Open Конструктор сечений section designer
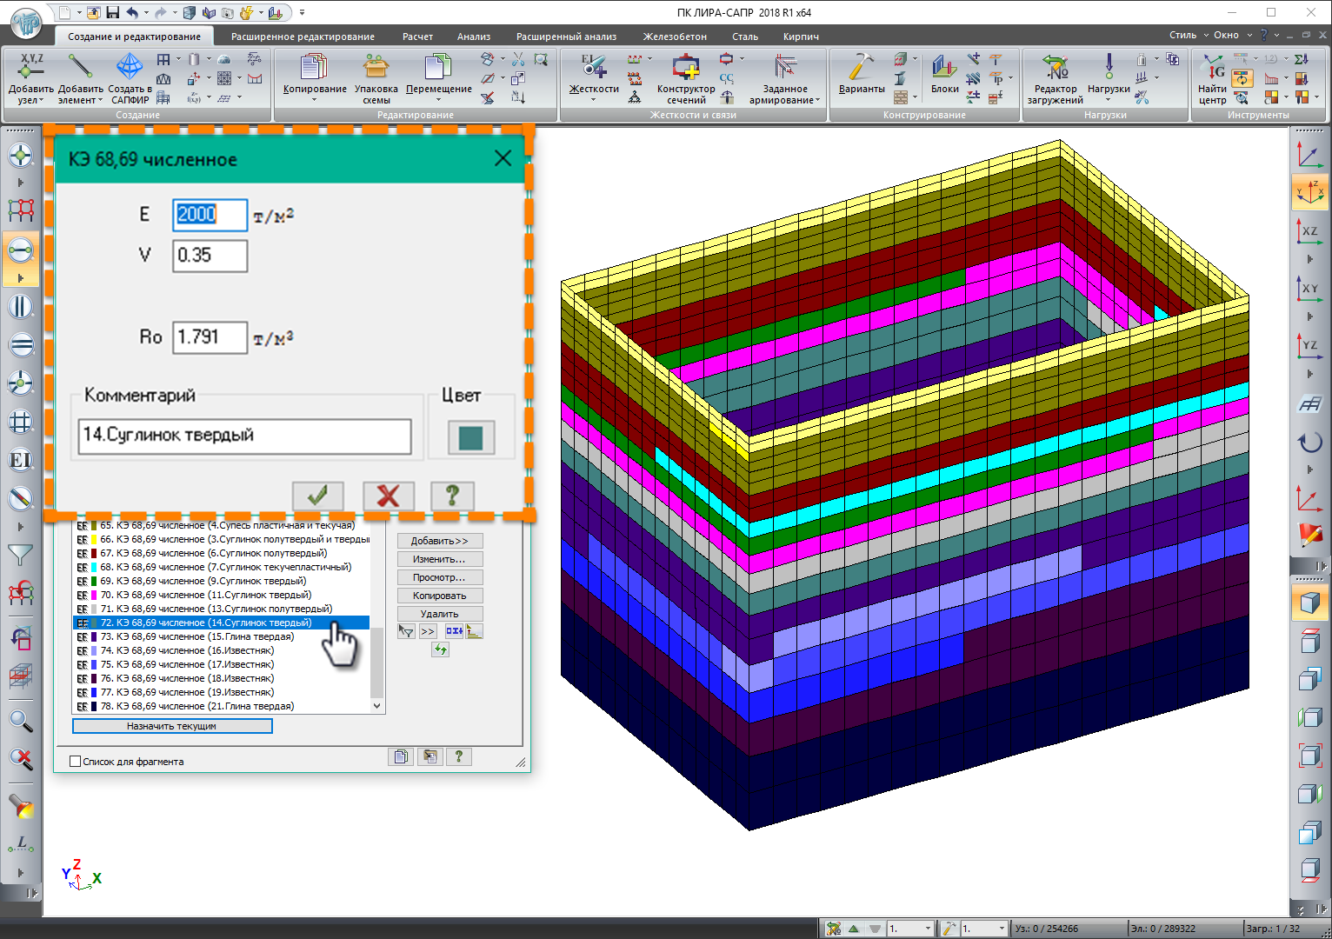The image size is (1332, 939). pyautogui.click(x=685, y=68)
